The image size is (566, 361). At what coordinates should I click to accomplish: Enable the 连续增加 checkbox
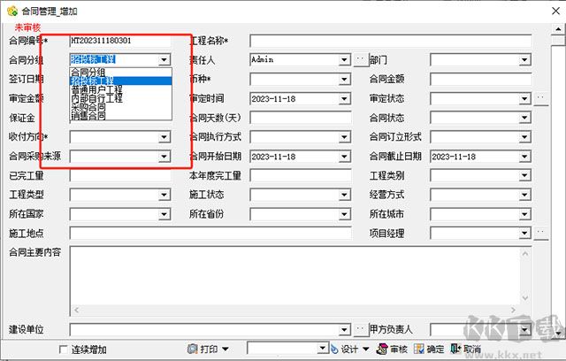pos(63,349)
